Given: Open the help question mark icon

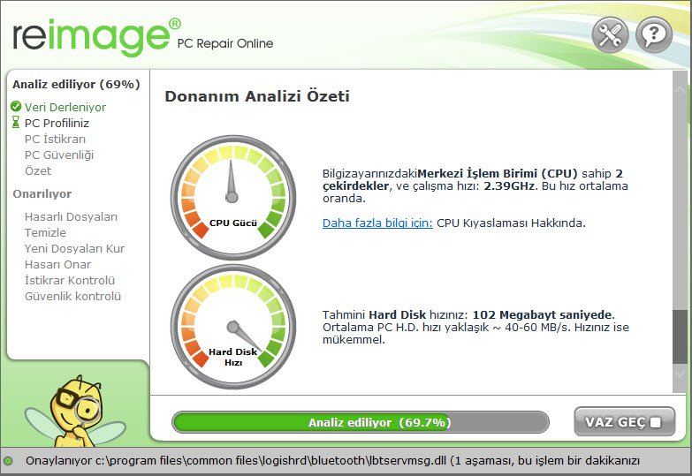Looking at the screenshot, I should [654, 34].
